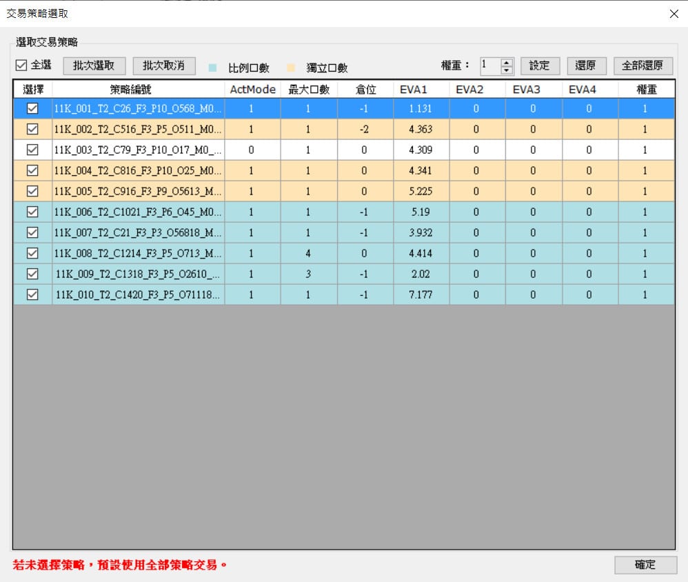Uncheck strategy 11K_001 checkbox
Screen dimensions: 688x582
[32, 108]
